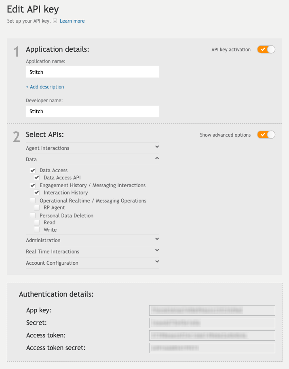Open the Learn more link
Screen dimensions: 289x369
click(72, 21)
